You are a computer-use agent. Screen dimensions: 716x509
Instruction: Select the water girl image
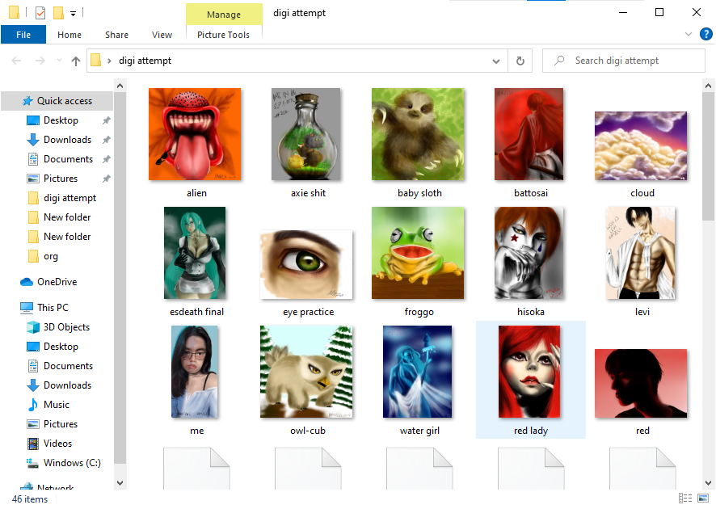417,372
